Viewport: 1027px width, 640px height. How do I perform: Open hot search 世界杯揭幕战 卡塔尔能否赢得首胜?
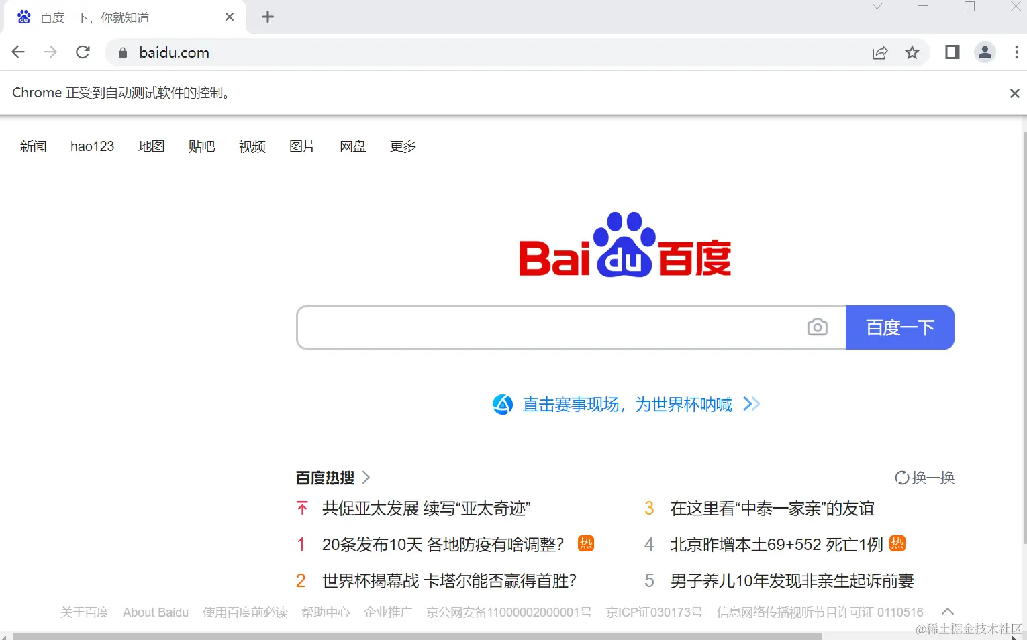pyautogui.click(x=449, y=580)
